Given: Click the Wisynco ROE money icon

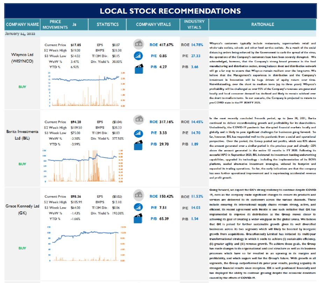Looking at the screenshot, I should (x=138, y=44).
